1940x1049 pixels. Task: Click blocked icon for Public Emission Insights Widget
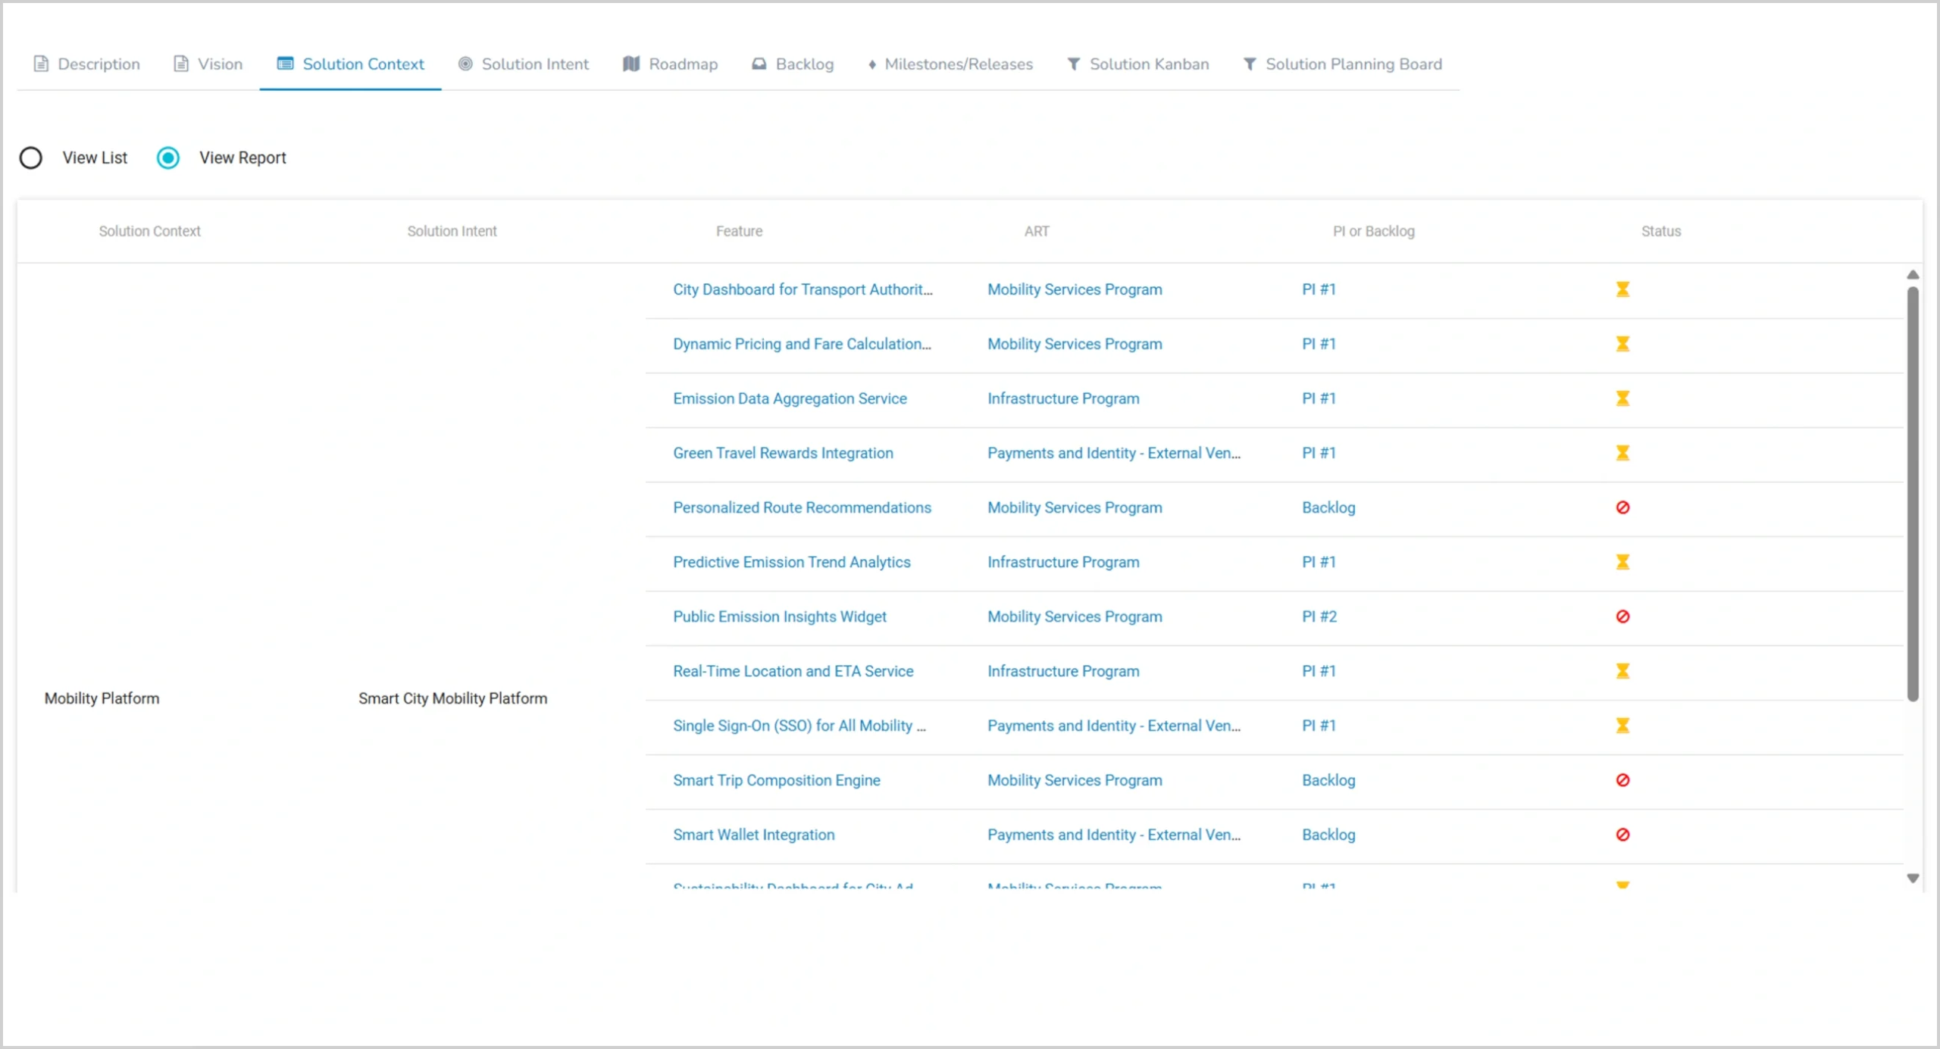(x=1622, y=617)
